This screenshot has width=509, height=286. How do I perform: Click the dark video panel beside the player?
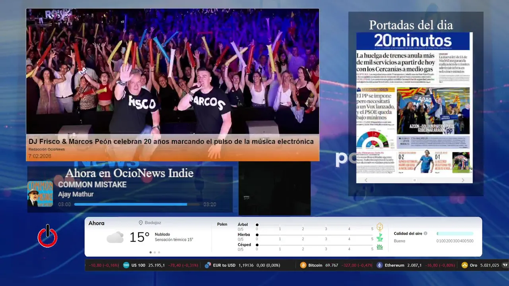pyautogui.click(x=274, y=189)
